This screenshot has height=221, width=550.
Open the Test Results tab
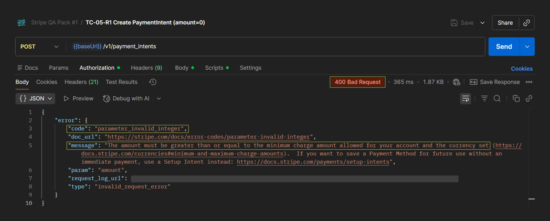(121, 82)
